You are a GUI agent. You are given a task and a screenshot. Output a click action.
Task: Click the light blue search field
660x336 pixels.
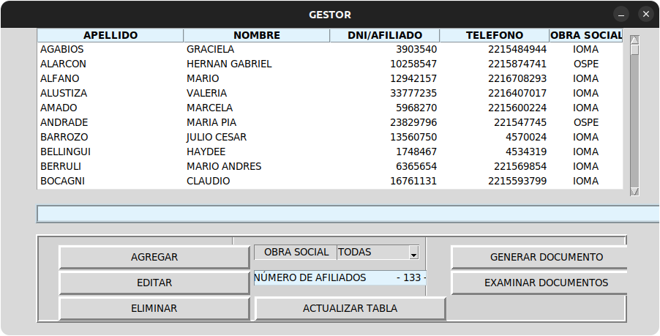(x=348, y=214)
